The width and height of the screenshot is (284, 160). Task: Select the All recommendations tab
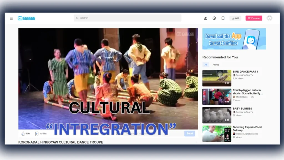(206, 65)
